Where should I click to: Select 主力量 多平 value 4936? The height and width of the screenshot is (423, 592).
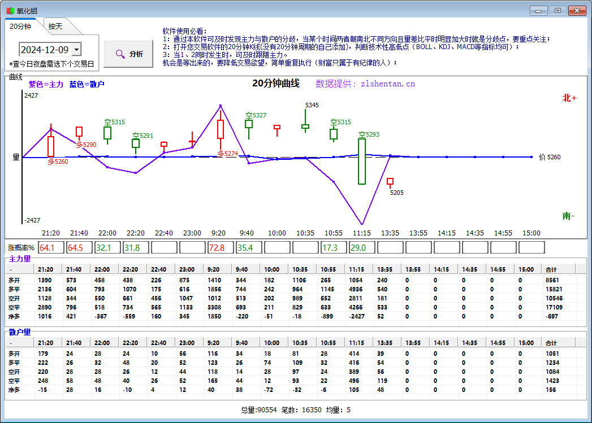click(x=356, y=289)
